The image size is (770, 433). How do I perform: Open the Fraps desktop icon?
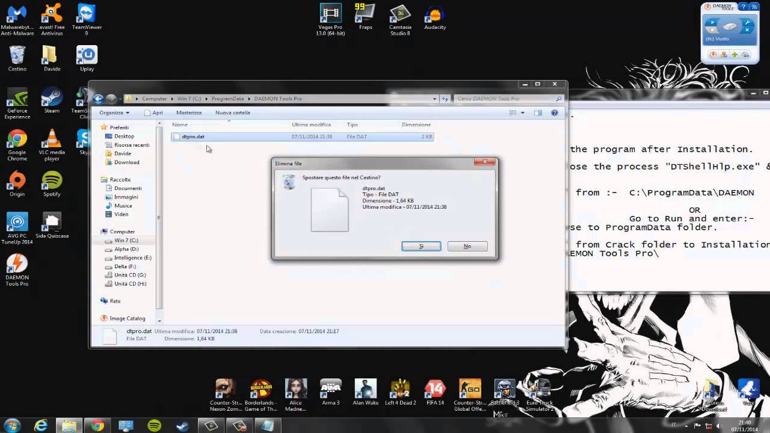coord(365,17)
